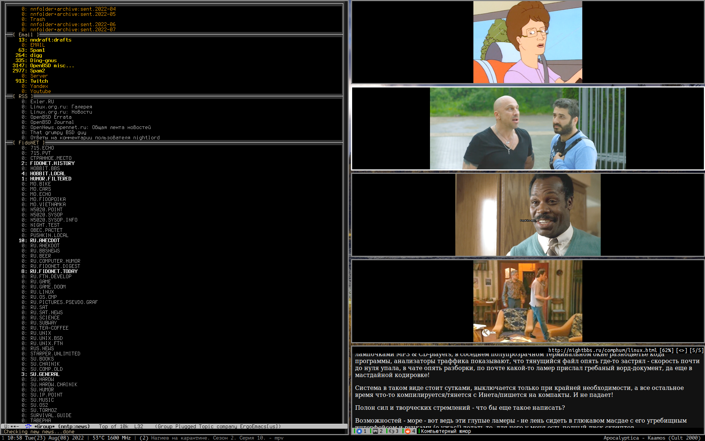Open the RU.FIDONET.TODAY echo
Screen dimensions: 705x441
[54, 271]
